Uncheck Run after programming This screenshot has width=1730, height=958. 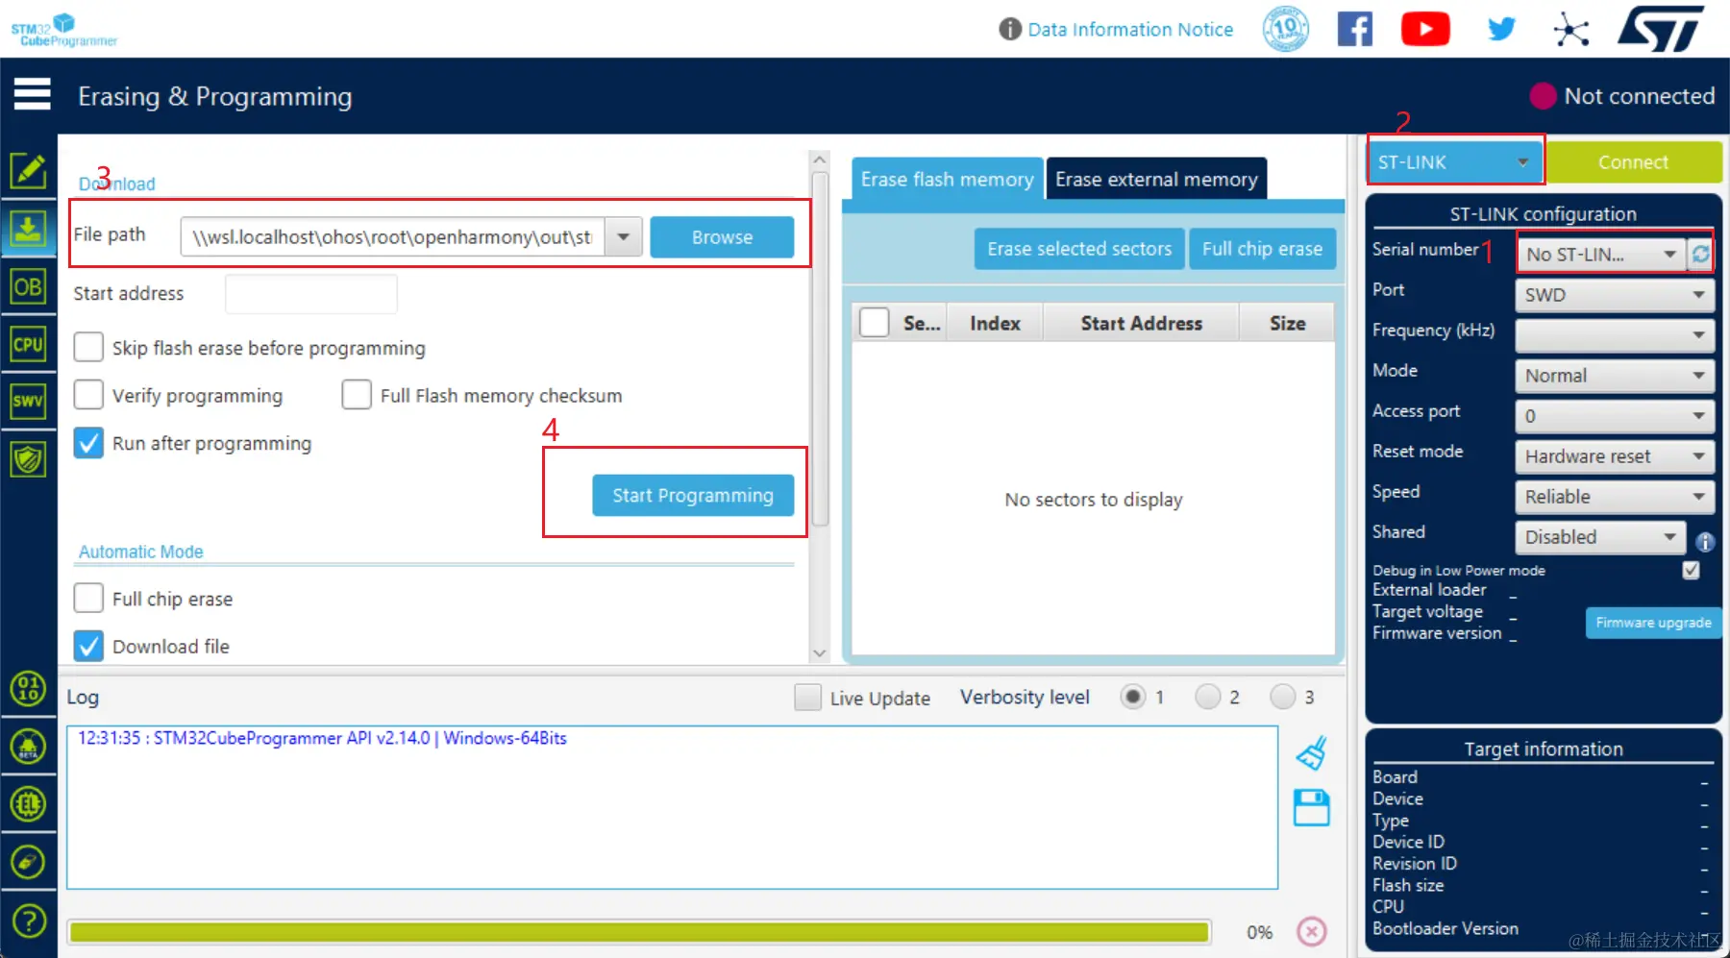(88, 443)
